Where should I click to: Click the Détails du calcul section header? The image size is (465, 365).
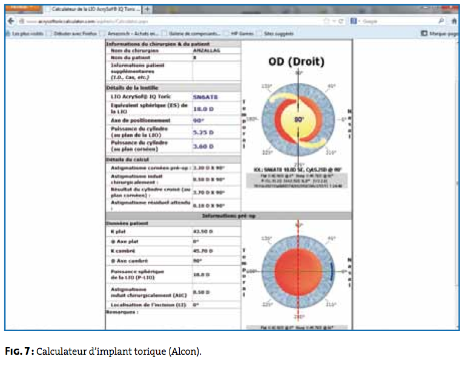click(173, 160)
